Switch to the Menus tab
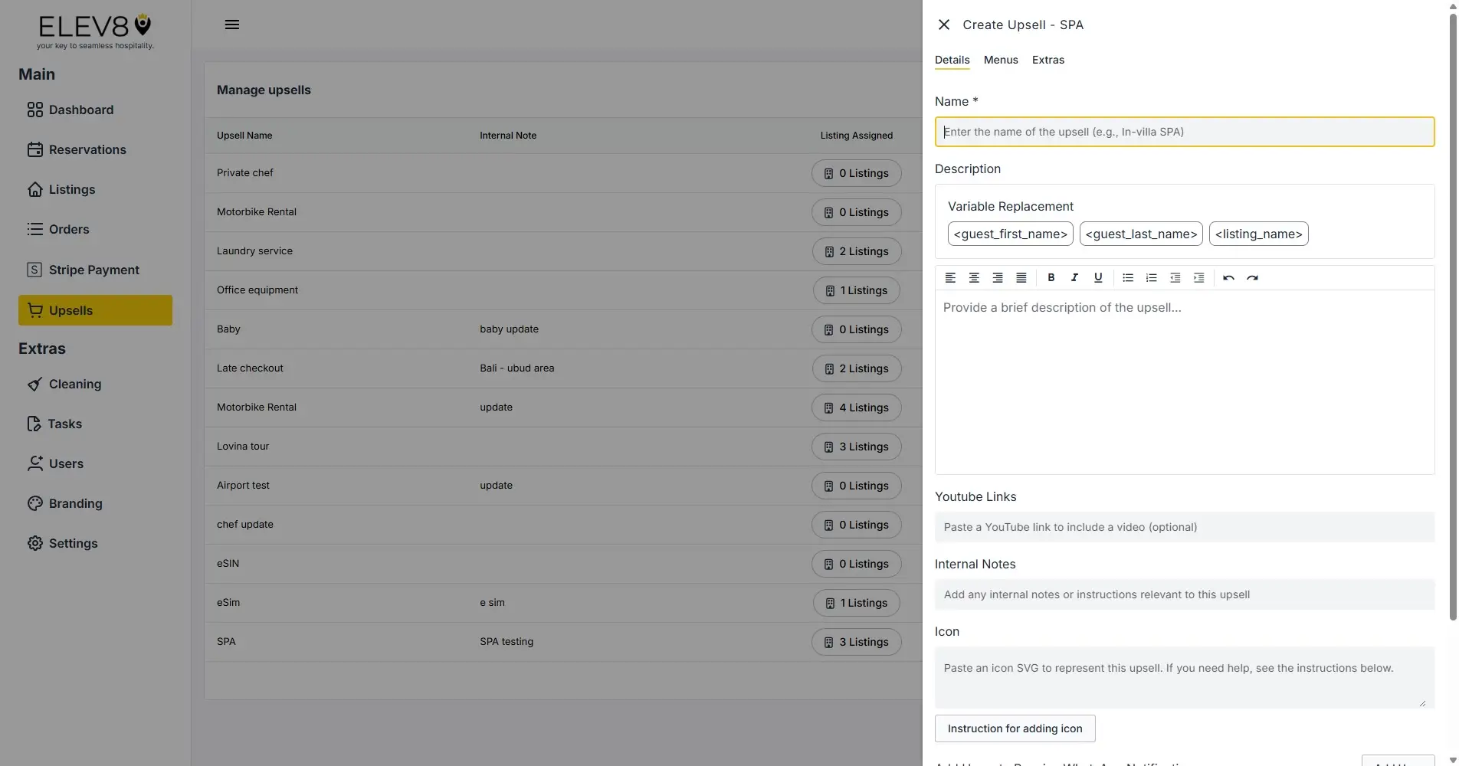 coord(1000,60)
